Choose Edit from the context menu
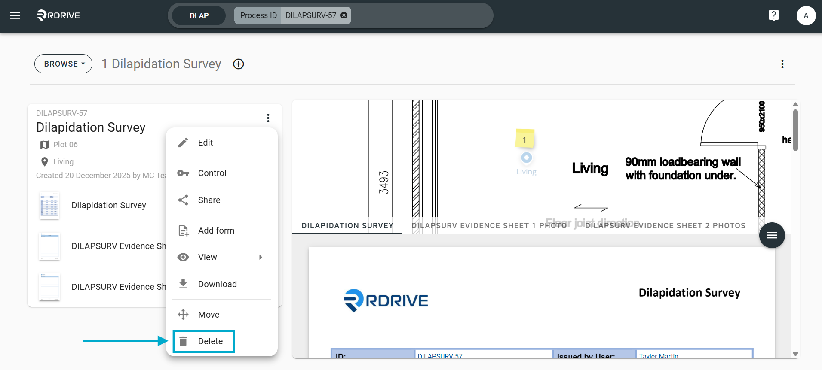The image size is (822, 370). pos(222,143)
